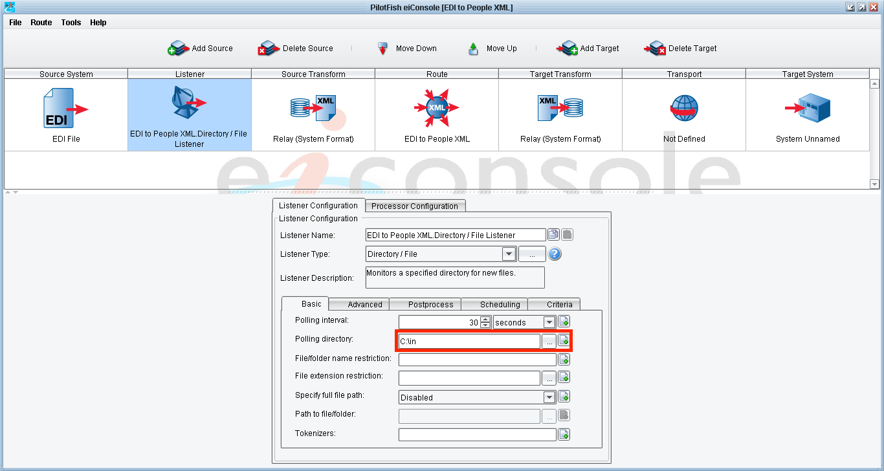Image resolution: width=884 pixels, height=471 pixels.
Task: Click the Listener Description text area
Action: (x=455, y=277)
